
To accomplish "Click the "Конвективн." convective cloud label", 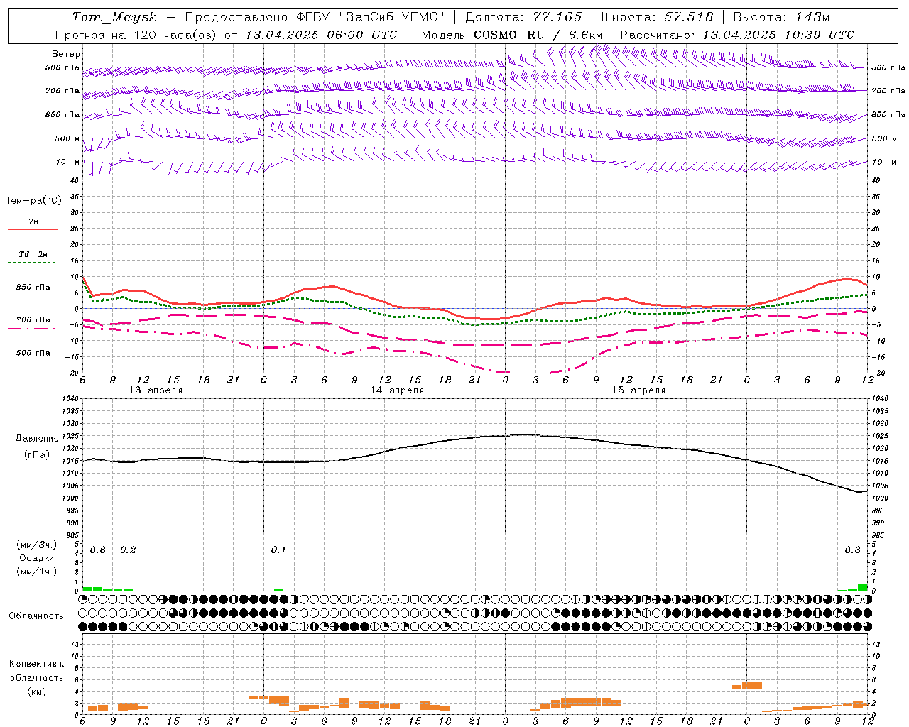I will [36, 664].
